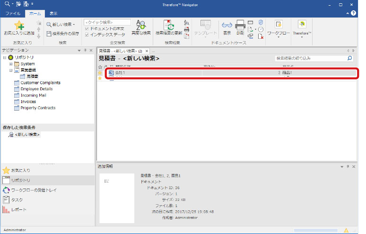This screenshot has width=366, height=234.
Task: Toggle the ドキュメントの本文 checkbox
Action: 86,29
